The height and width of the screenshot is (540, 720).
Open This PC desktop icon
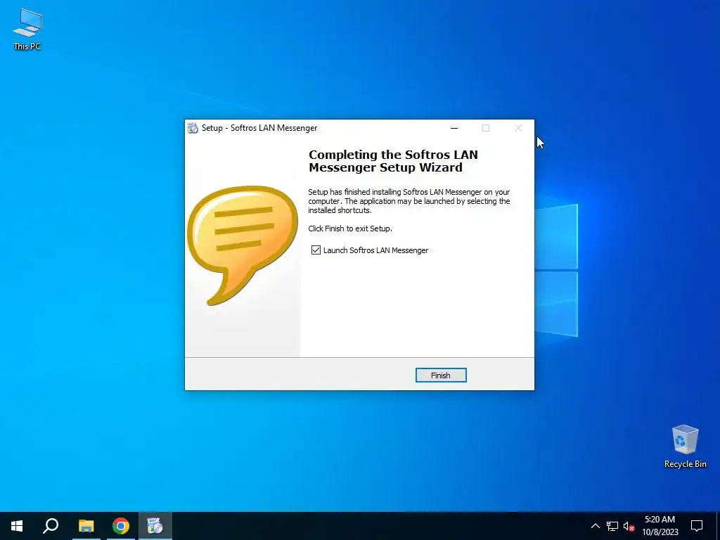tap(27, 30)
